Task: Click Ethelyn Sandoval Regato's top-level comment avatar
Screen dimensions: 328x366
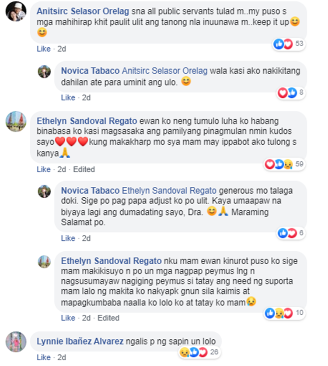Action: click(x=16, y=121)
